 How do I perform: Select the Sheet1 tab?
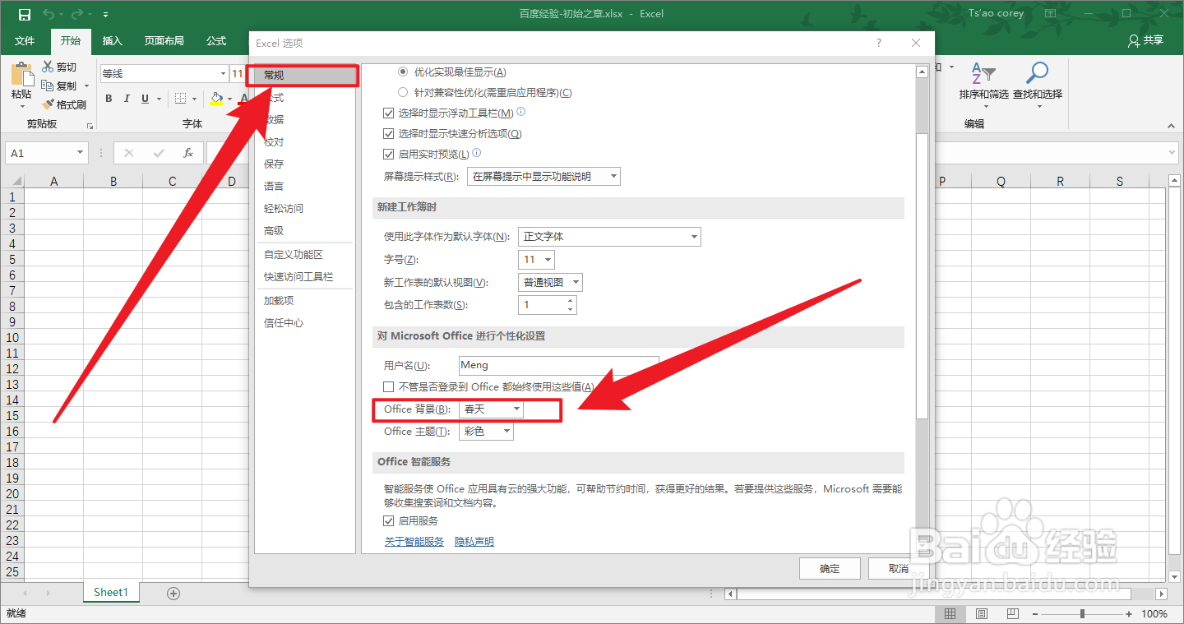[x=111, y=592]
